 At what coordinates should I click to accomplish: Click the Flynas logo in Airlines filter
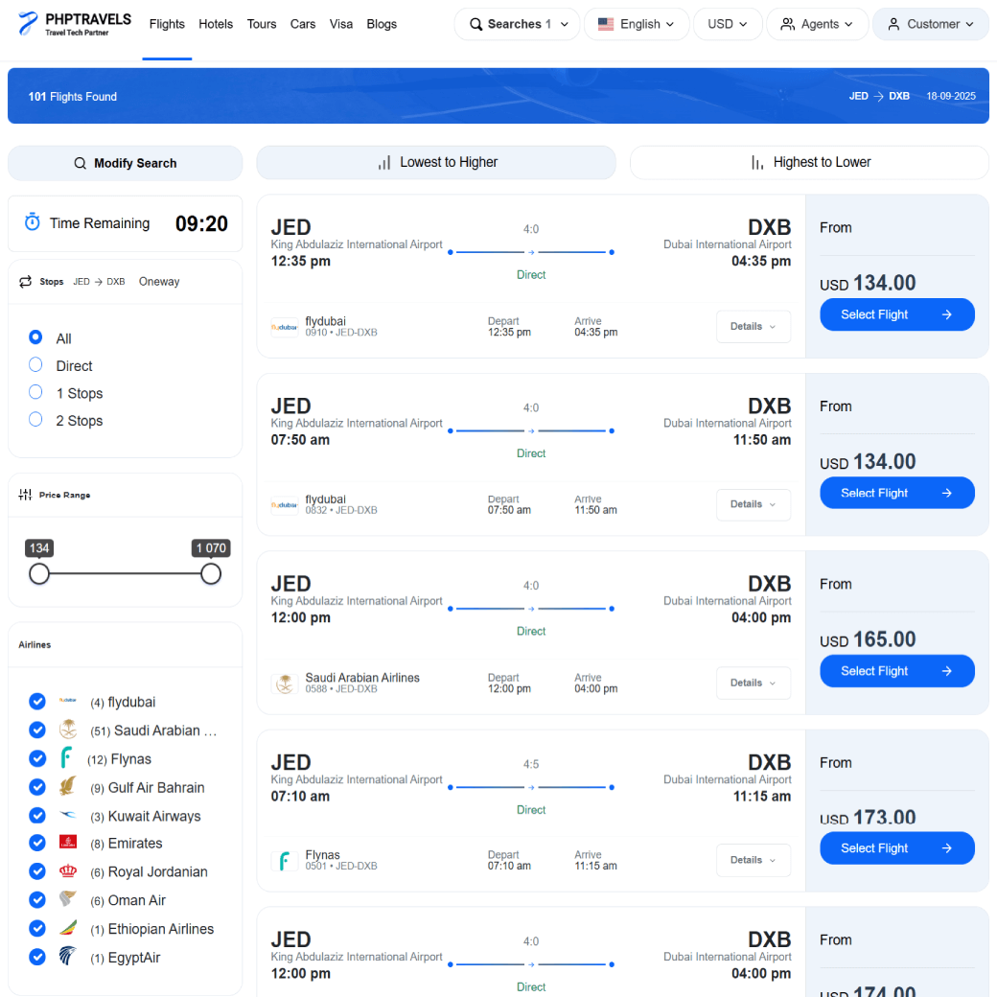pos(66,757)
